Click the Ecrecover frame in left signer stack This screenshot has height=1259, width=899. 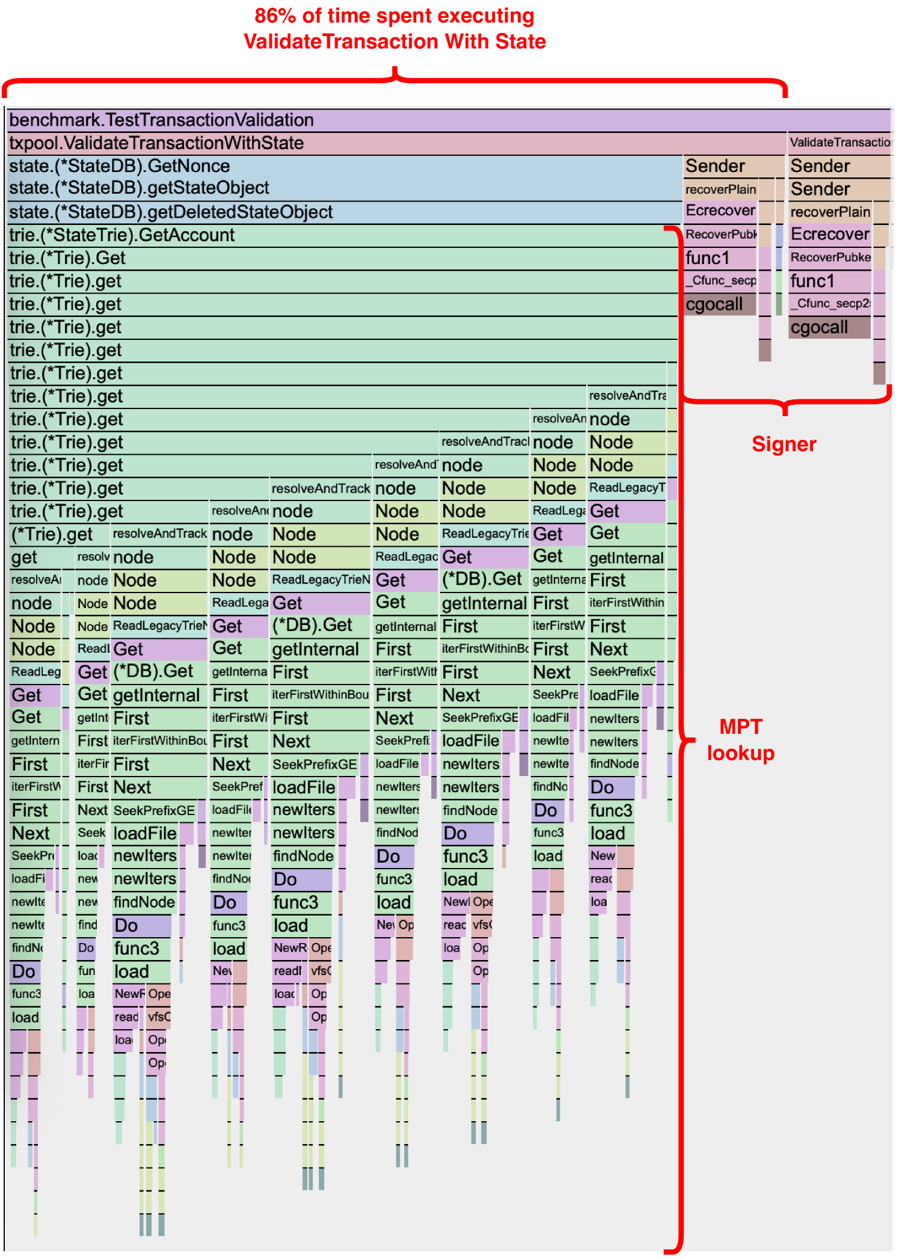(720, 211)
